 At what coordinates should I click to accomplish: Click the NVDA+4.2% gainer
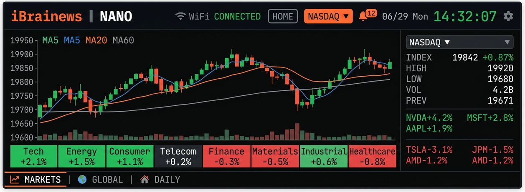[429, 118]
